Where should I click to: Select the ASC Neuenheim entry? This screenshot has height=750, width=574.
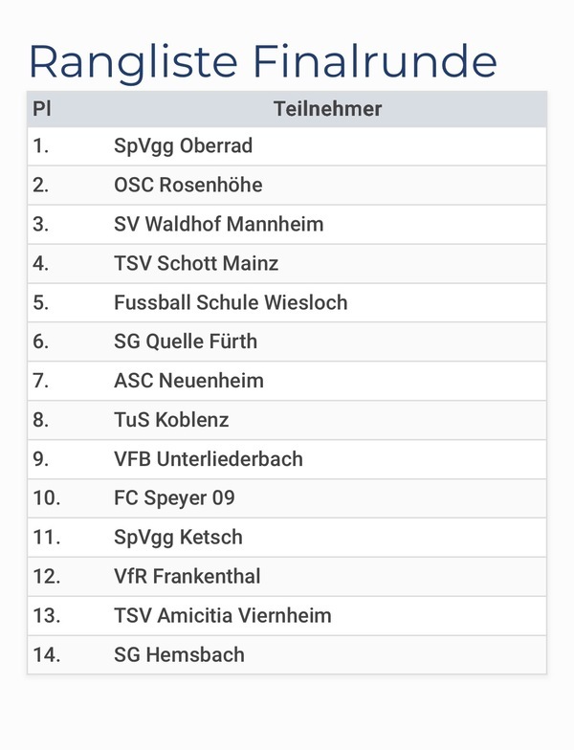188,381
